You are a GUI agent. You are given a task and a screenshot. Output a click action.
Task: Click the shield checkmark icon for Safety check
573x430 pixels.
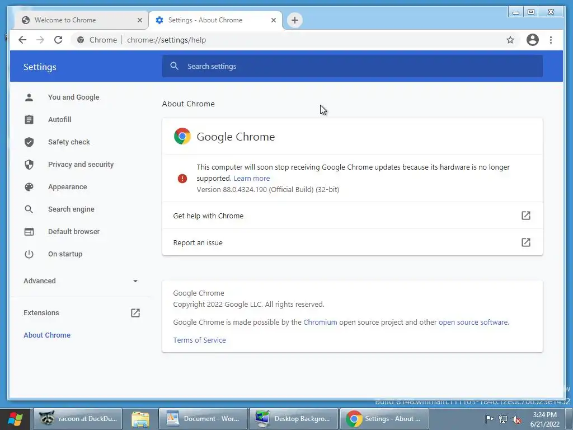tap(29, 142)
